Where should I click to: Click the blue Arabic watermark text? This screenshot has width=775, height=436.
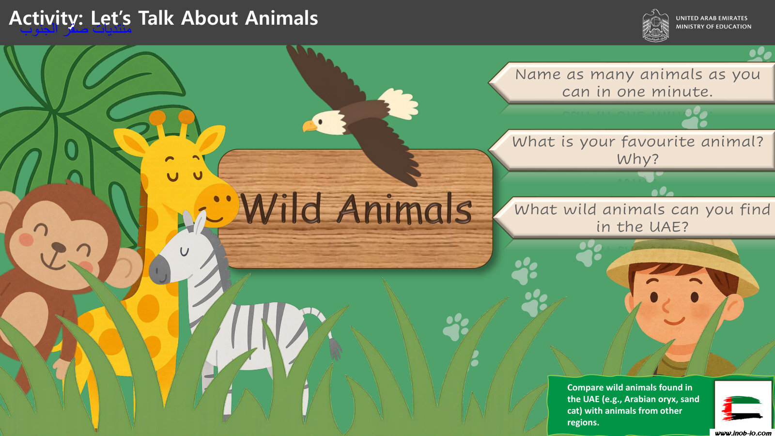[x=76, y=29]
